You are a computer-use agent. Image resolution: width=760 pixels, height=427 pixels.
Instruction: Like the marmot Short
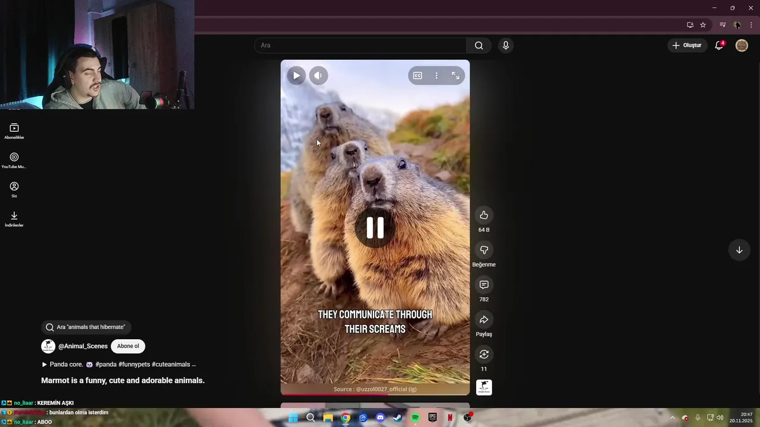[484, 215]
